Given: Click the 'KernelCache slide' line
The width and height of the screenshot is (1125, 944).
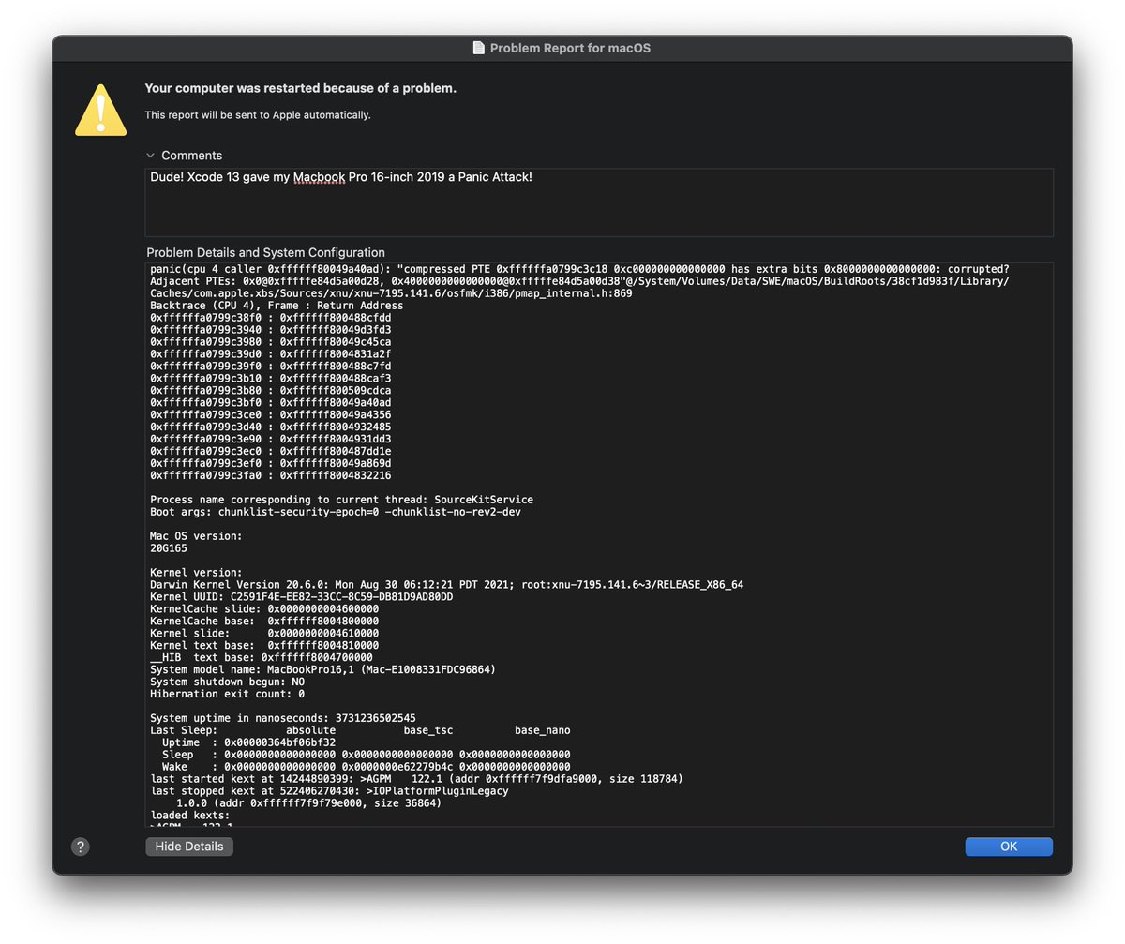Looking at the screenshot, I should 264,609.
